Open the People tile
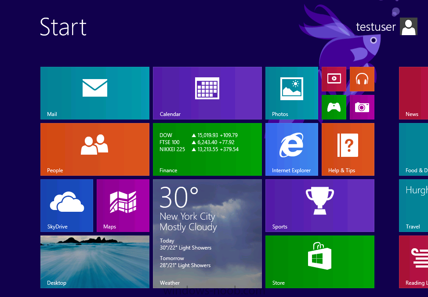 tap(95, 149)
